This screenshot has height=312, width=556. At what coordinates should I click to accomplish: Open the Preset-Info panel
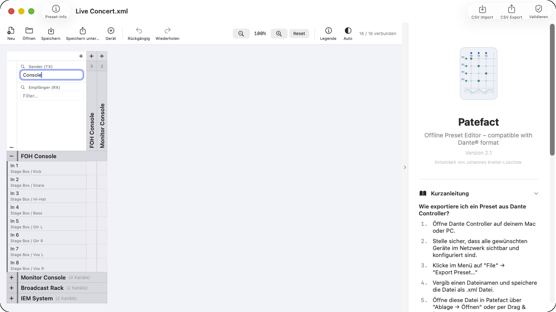click(x=56, y=12)
